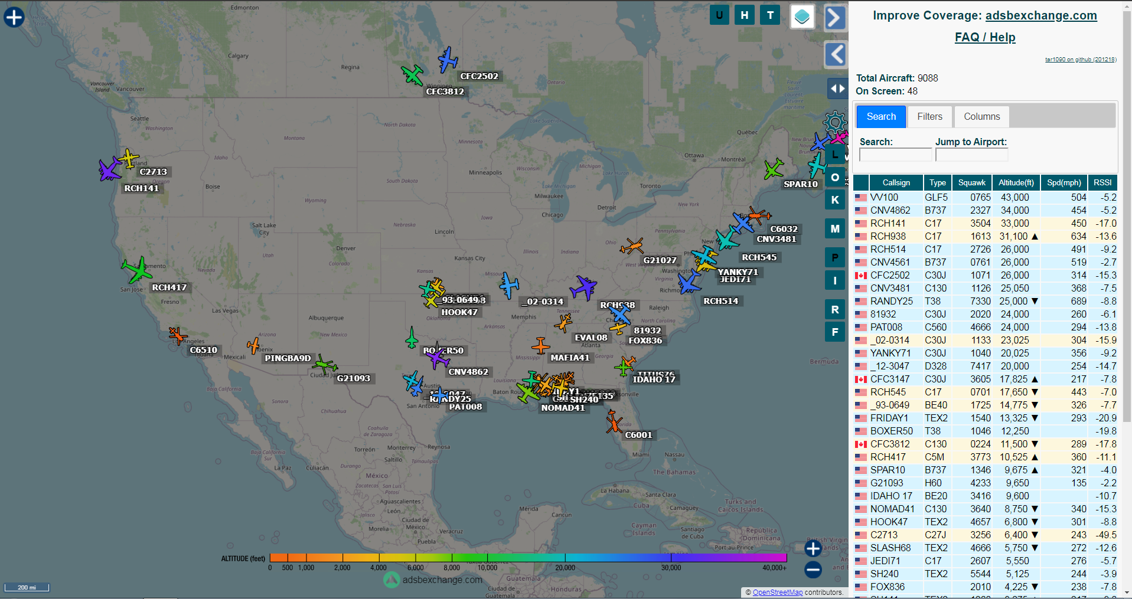The width and height of the screenshot is (1132, 599).
Task: Open the map layer switcher icon
Action: pyautogui.click(x=802, y=17)
